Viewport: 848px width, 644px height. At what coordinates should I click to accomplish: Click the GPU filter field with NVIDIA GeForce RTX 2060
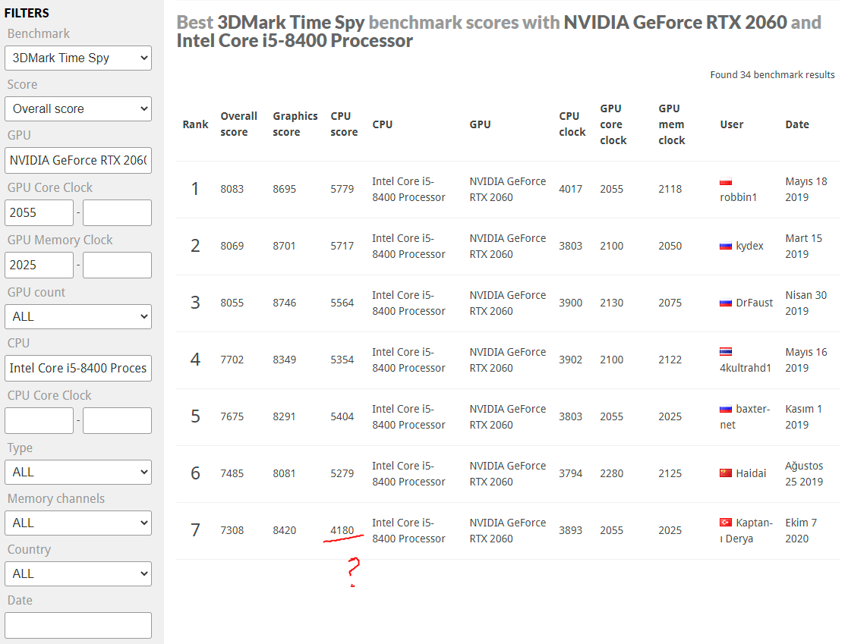pyautogui.click(x=78, y=161)
